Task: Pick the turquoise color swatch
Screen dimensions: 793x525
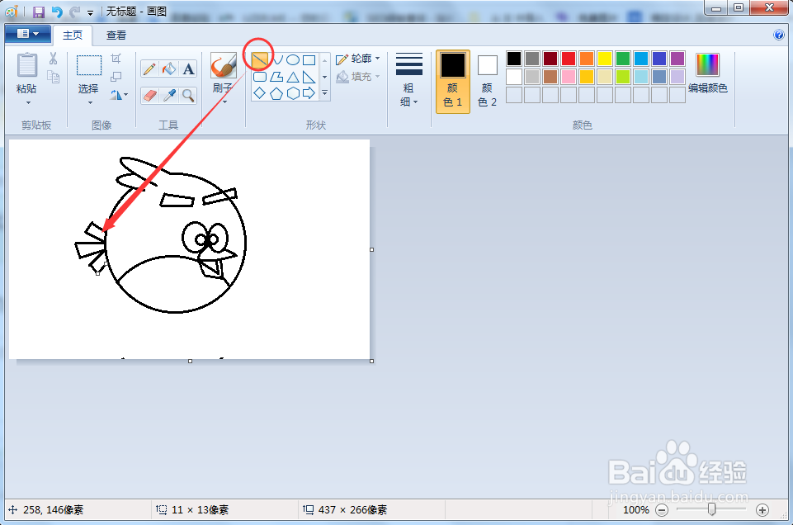Action: click(x=641, y=59)
